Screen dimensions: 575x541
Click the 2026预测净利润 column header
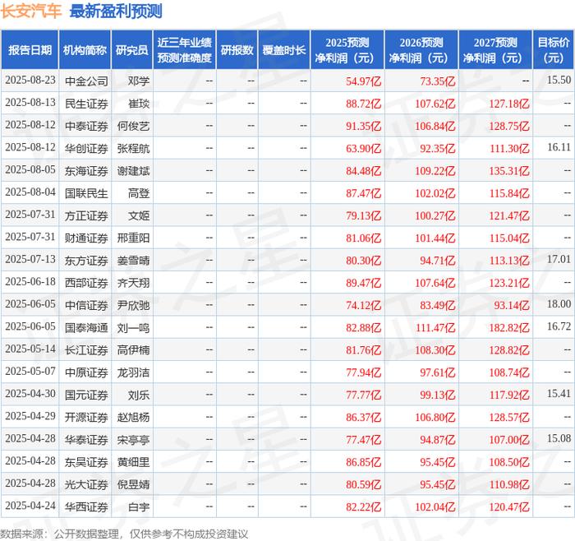pyautogui.click(x=421, y=50)
